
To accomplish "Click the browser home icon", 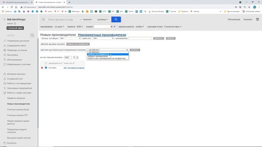I will coord(16,7).
